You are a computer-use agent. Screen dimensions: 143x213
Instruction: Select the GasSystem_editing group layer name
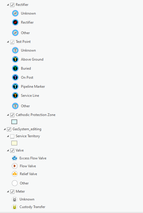[x=27, y=129]
